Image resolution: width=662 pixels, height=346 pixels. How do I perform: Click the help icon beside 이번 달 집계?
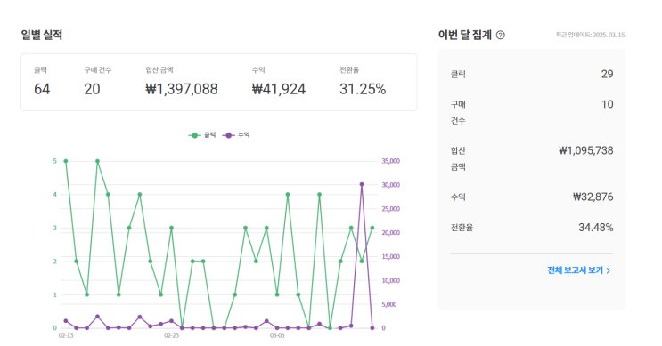coord(501,35)
